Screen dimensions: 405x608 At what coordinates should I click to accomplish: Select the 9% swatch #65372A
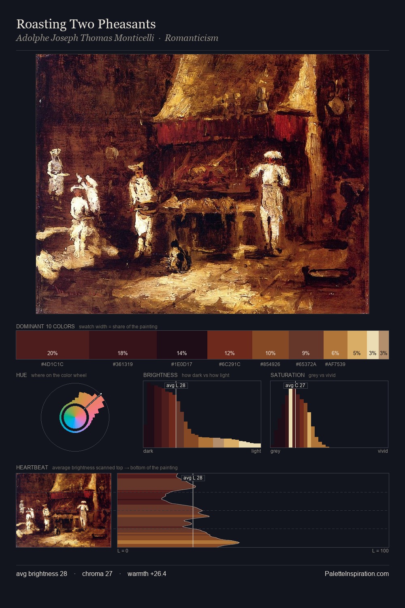coord(306,345)
